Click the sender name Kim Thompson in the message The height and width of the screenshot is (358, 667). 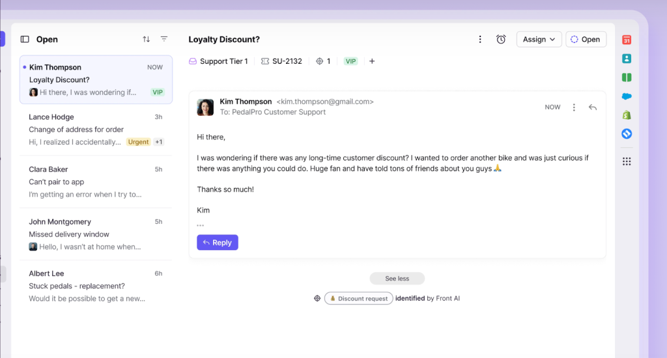[x=246, y=102]
